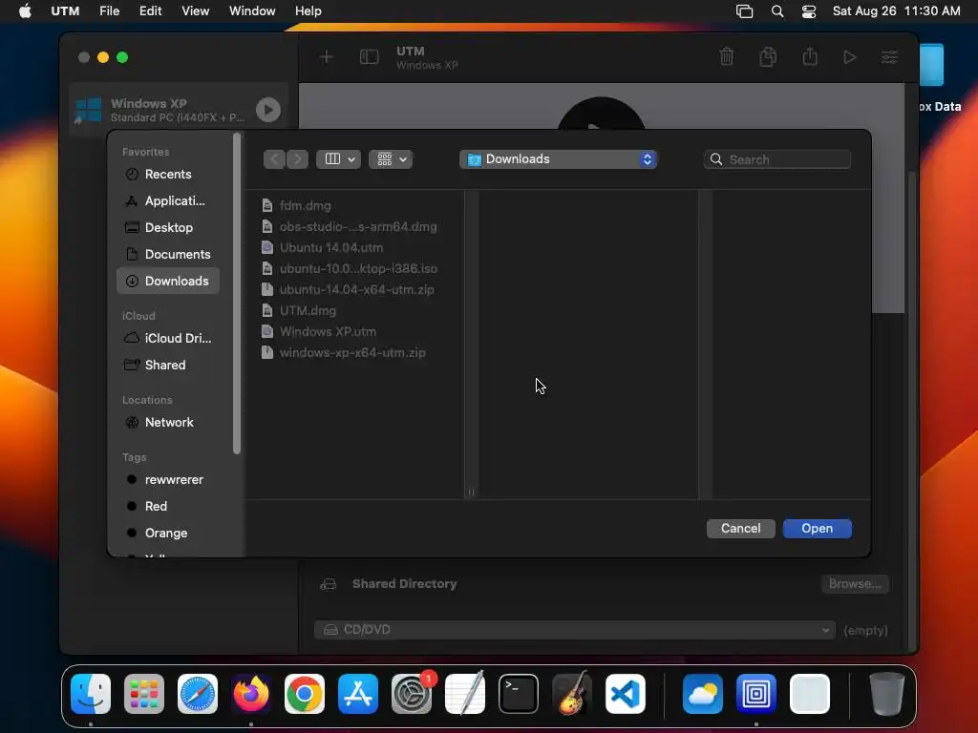978x733 pixels.
Task: Open the Trash in the Dock
Action: click(887, 694)
